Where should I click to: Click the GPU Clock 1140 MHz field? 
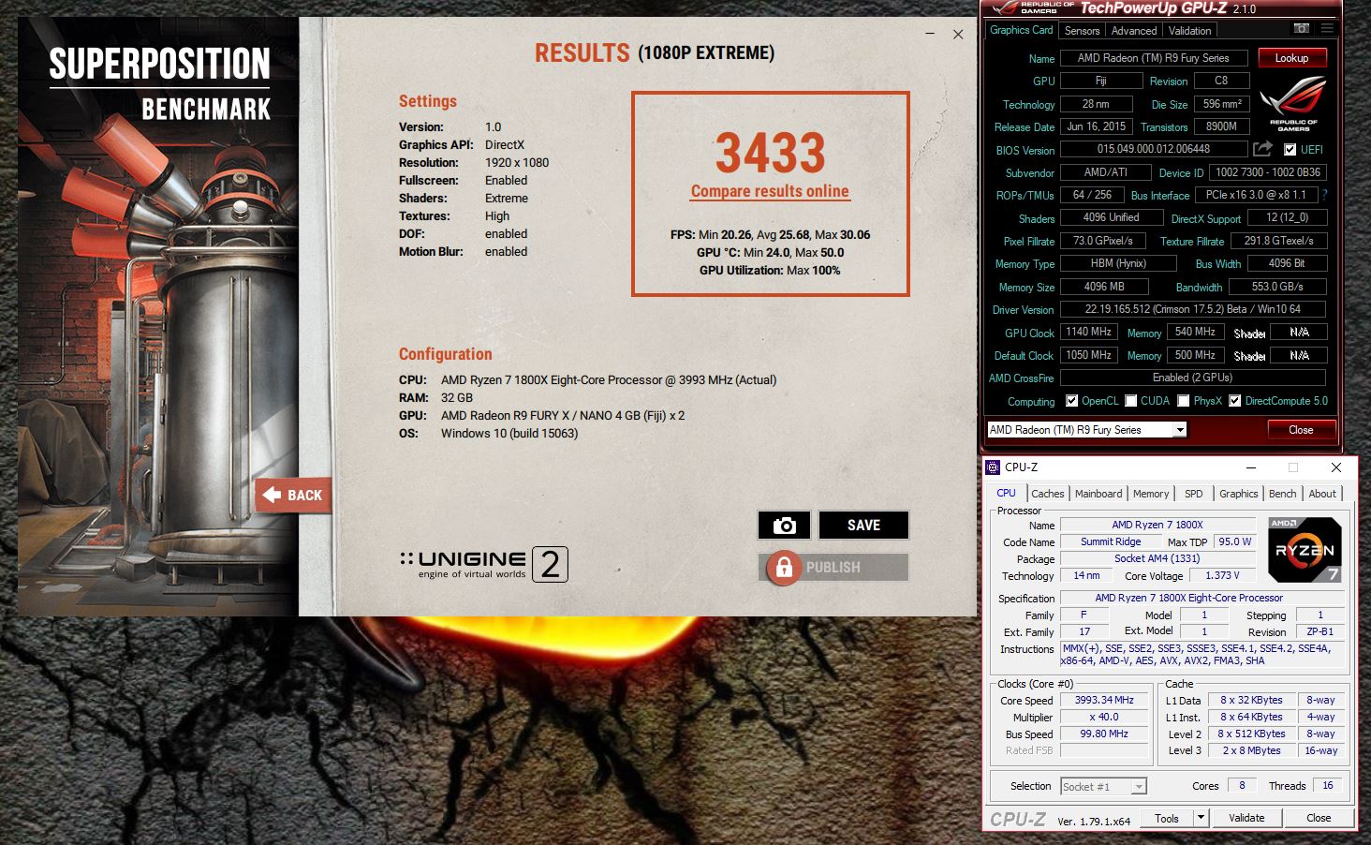pos(1089,332)
